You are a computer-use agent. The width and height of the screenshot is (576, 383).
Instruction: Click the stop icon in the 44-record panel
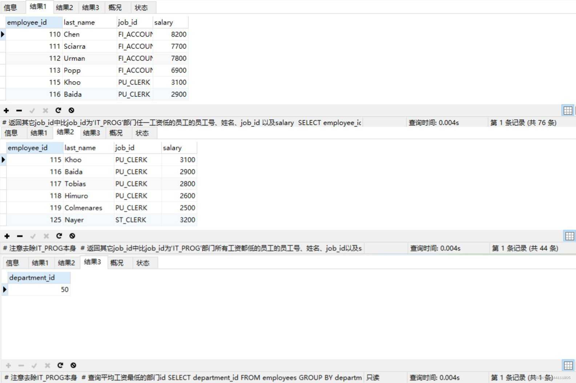(x=72, y=236)
